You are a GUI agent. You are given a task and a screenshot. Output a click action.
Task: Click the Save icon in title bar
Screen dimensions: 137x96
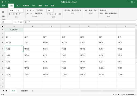tap(2, 2)
